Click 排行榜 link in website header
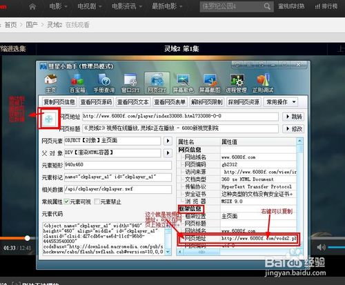Screen dimensions: 345x285 pos(326,6)
